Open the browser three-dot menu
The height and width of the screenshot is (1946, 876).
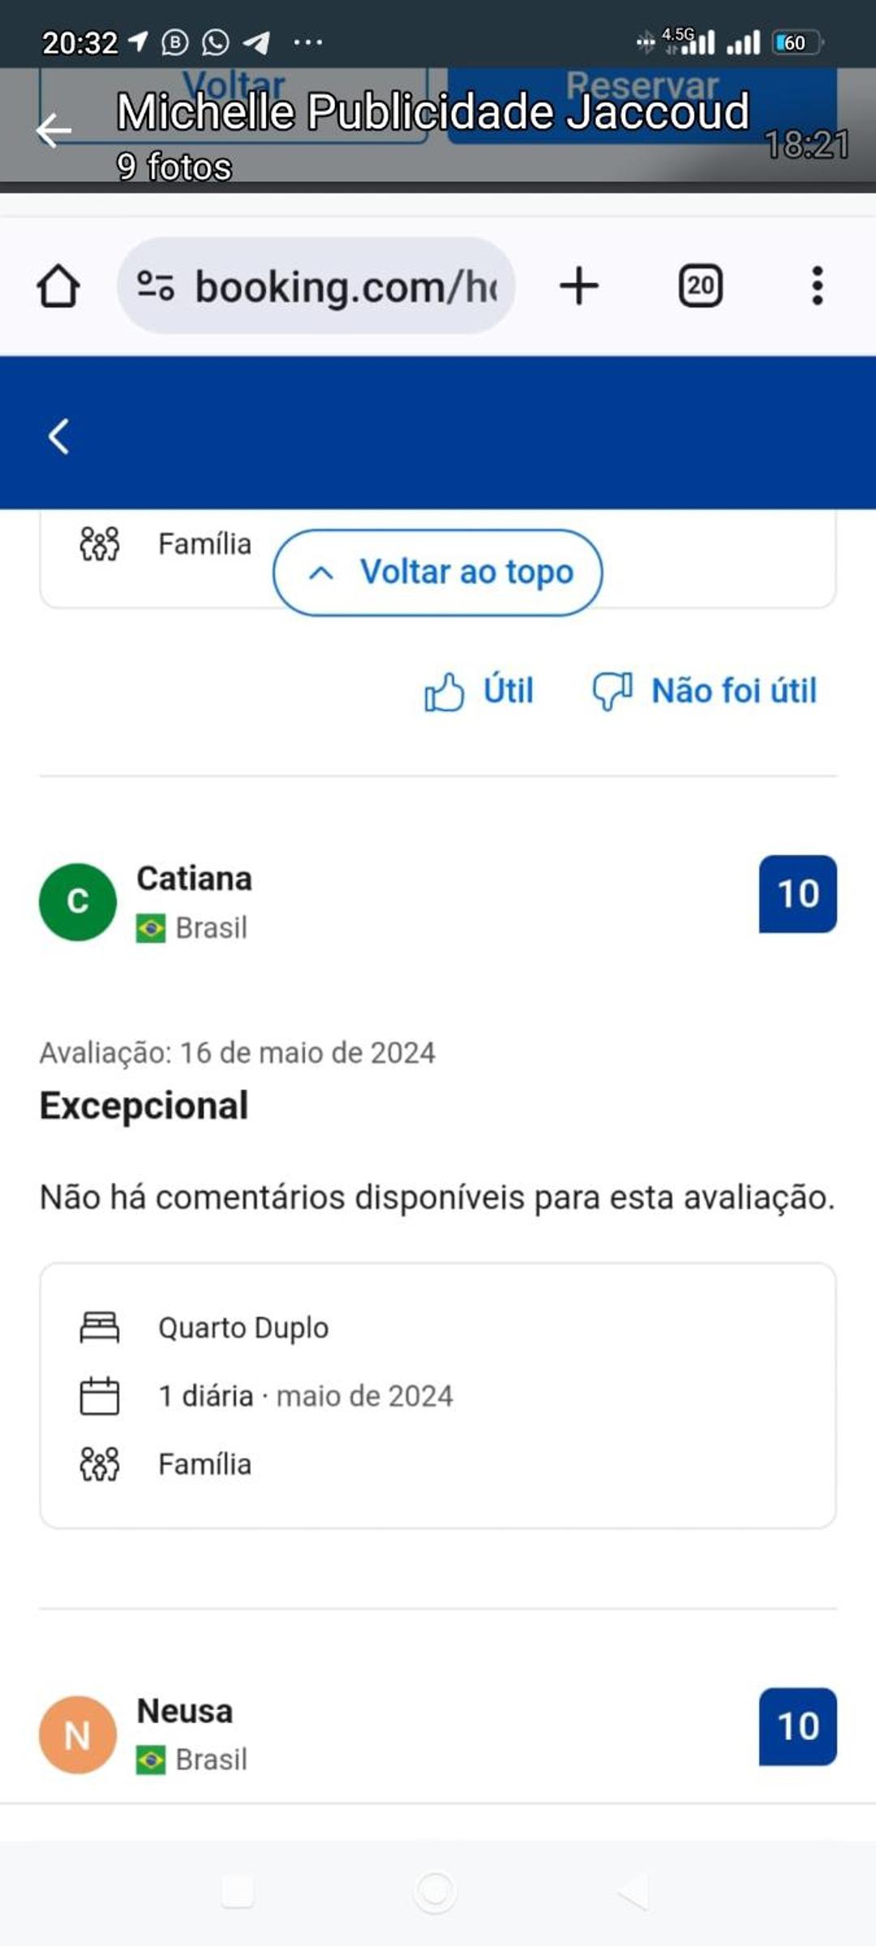click(x=817, y=286)
